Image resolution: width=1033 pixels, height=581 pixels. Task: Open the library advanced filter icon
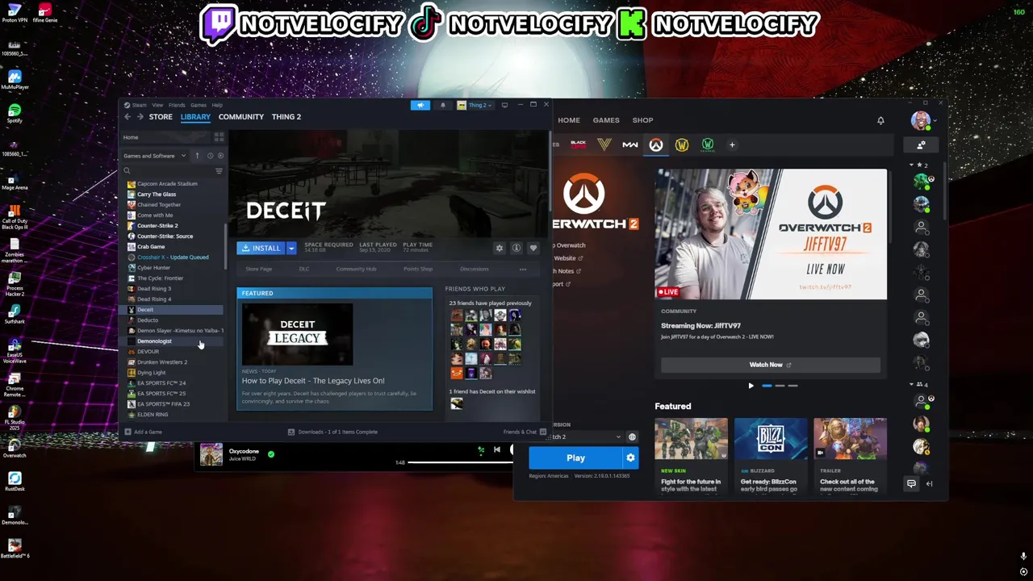point(219,171)
